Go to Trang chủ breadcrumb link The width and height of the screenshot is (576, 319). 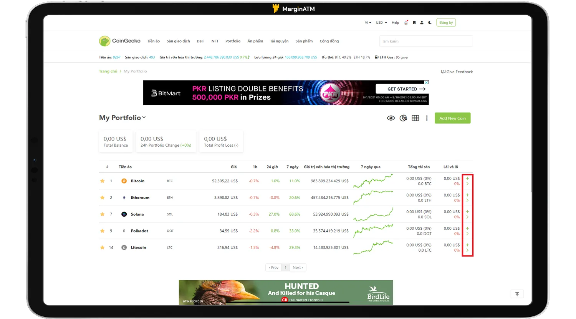click(x=108, y=71)
